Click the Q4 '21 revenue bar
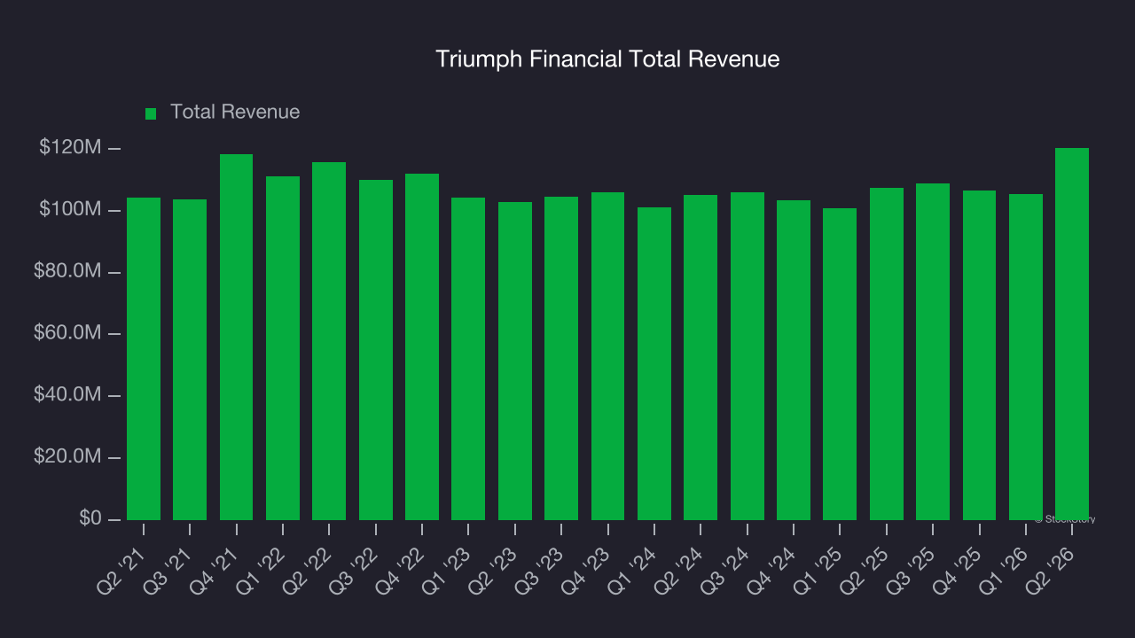This screenshot has width=1135, height=638. (237, 337)
